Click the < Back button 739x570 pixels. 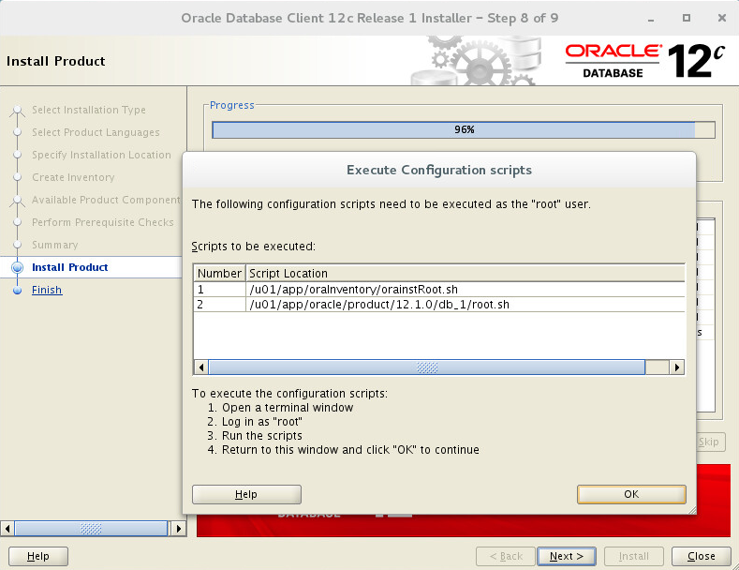coord(506,556)
